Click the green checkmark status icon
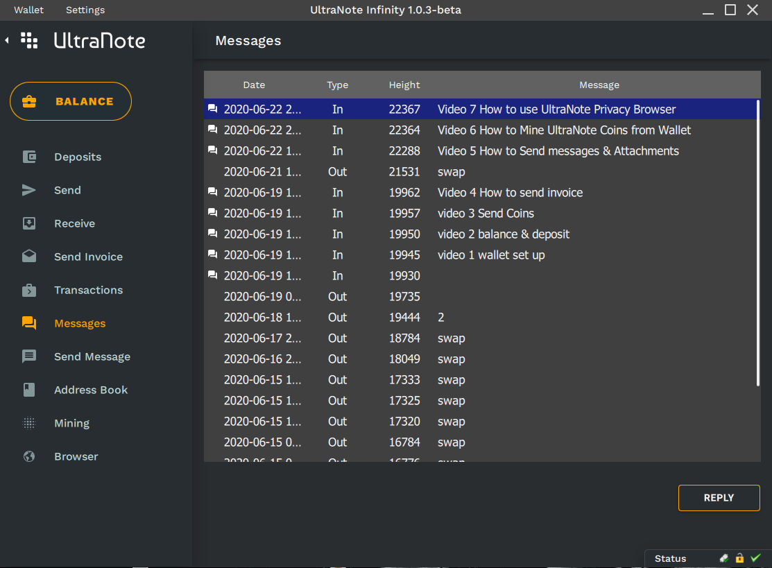772x568 pixels. point(755,558)
